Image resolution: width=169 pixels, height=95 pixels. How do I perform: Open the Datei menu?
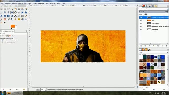(x=2, y=3)
